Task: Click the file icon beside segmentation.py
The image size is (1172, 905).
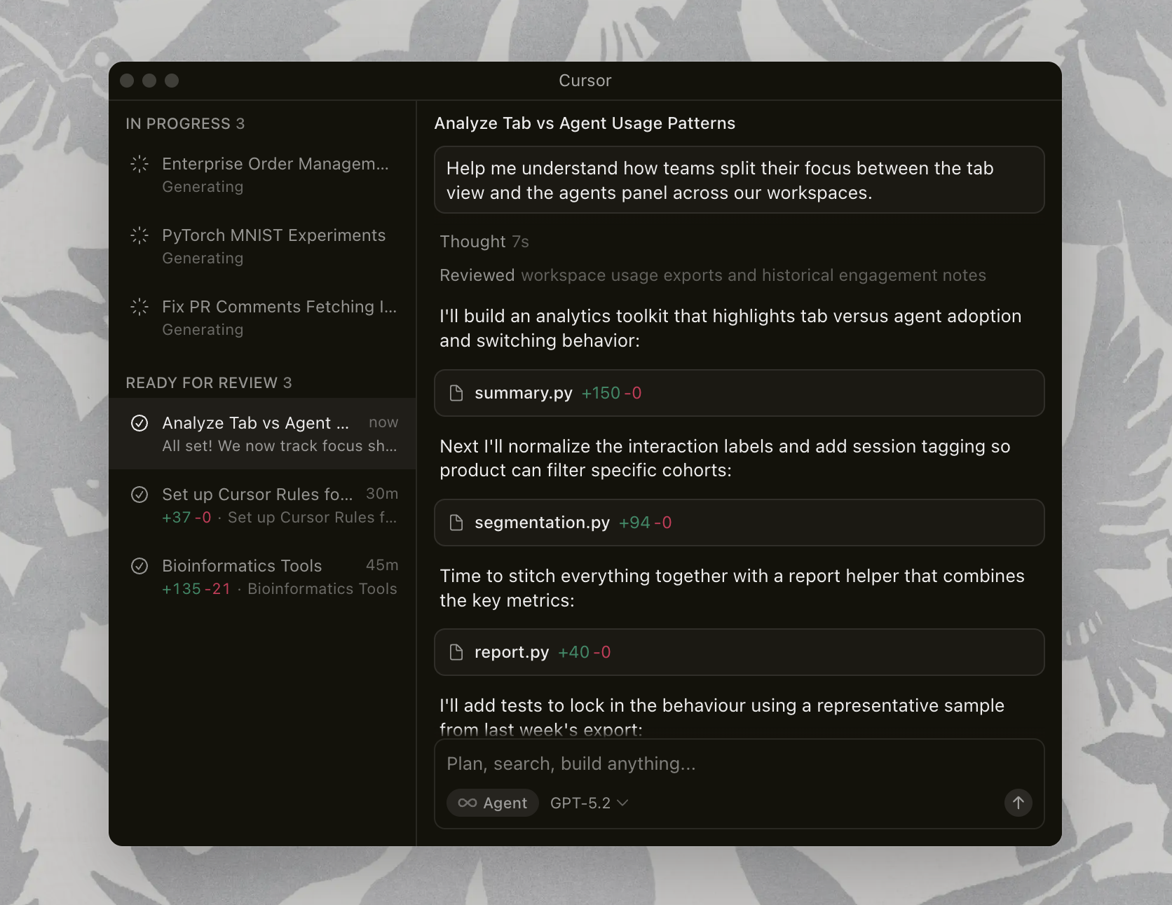Action: pyautogui.click(x=456, y=523)
